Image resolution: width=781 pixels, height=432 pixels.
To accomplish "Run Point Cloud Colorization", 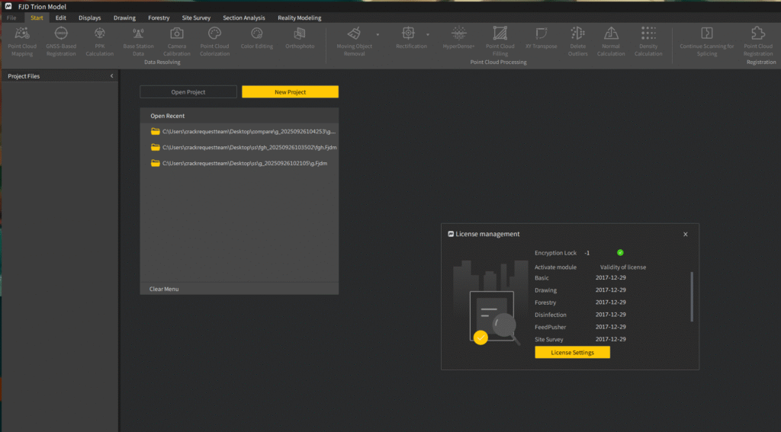I will click(214, 41).
